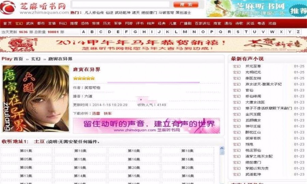
Task: Click the top-right 芝麻听书网 推荐 ad banner
Action: tap(257, 9)
